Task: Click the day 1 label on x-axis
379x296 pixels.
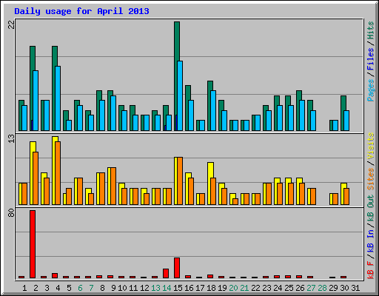Action: pyautogui.click(x=24, y=288)
